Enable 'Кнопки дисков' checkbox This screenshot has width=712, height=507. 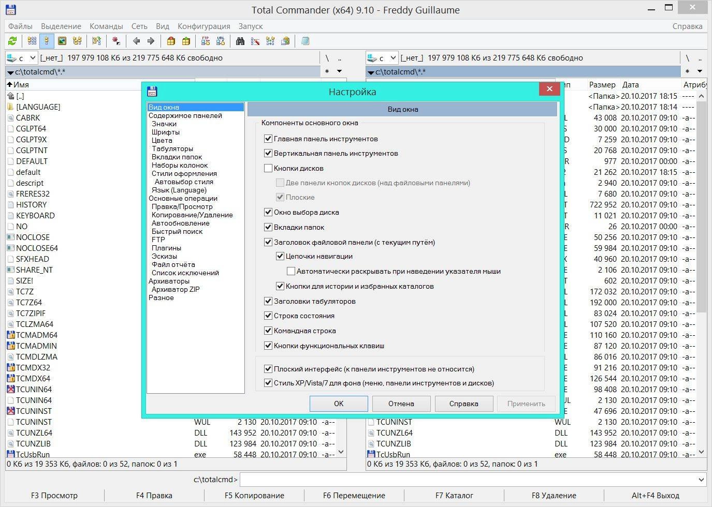pyautogui.click(x=268, y=168)
